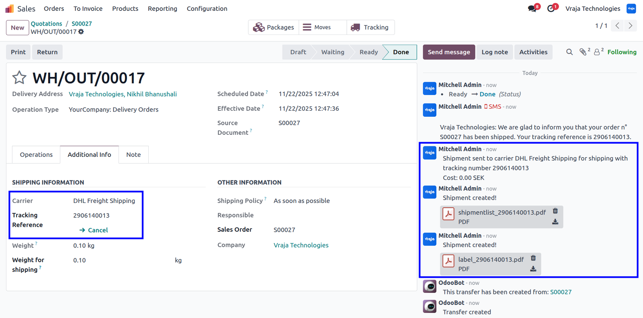
Task: Open the Tracking truck button
Action: coord(370,27)
